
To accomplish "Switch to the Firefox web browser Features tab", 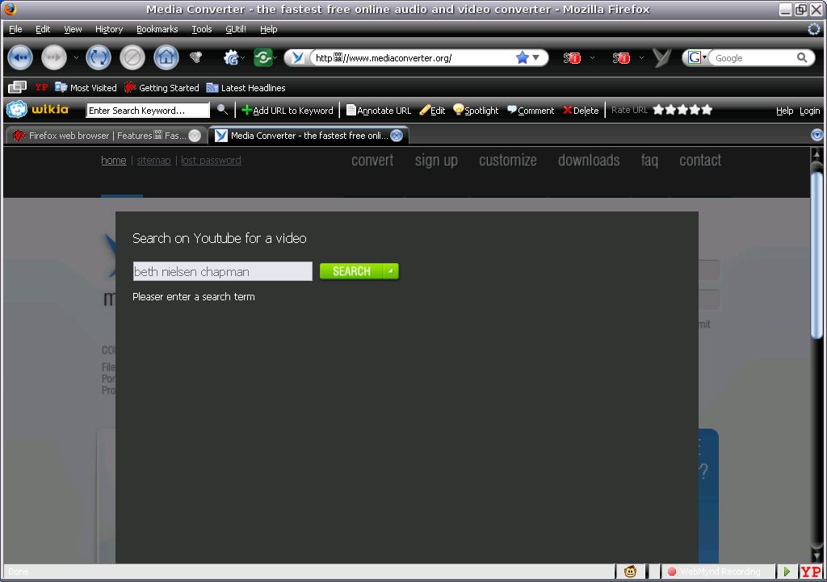I will click(106, 136).
